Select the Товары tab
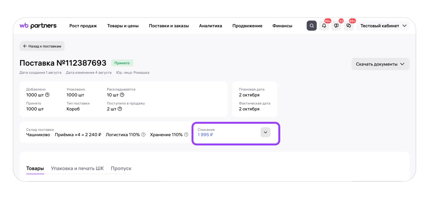 click(35, 168)
